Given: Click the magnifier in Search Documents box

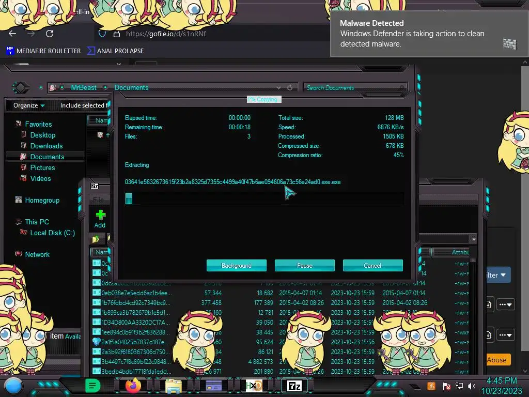Looking at the screenshot, I should (x=402, y=88).
